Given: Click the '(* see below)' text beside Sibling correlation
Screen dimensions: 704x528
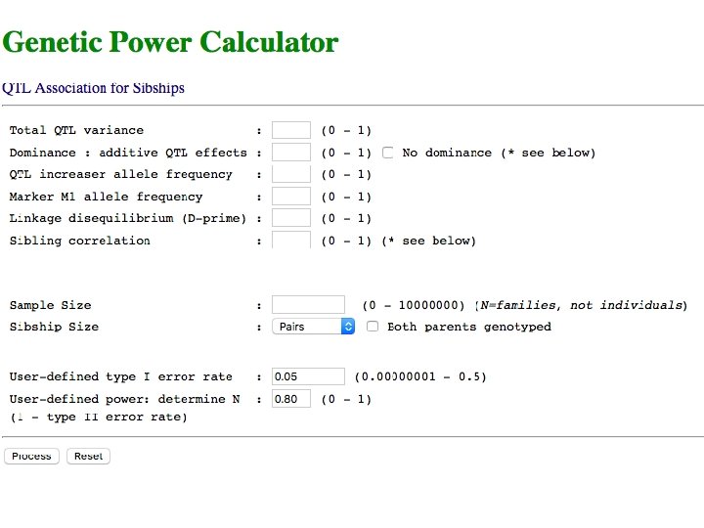Looking at the screenshot, I should 429,241.
